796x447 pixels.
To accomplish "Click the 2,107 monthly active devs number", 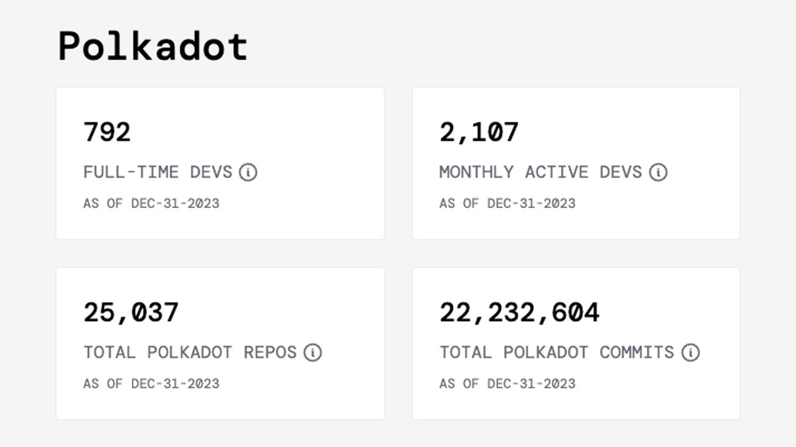I will pyautogui.click(x=479, y=132).
